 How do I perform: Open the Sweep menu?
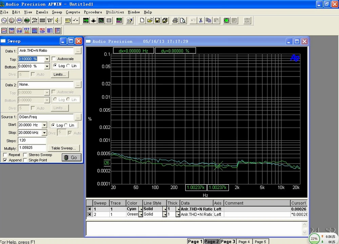57,12
